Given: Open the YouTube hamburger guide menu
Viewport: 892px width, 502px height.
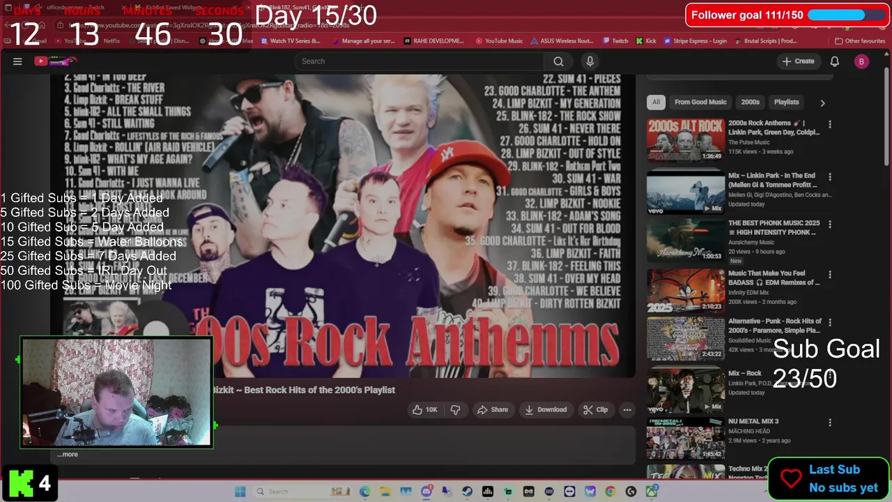Looking at the screenshot, I should [x=17, y=61].
